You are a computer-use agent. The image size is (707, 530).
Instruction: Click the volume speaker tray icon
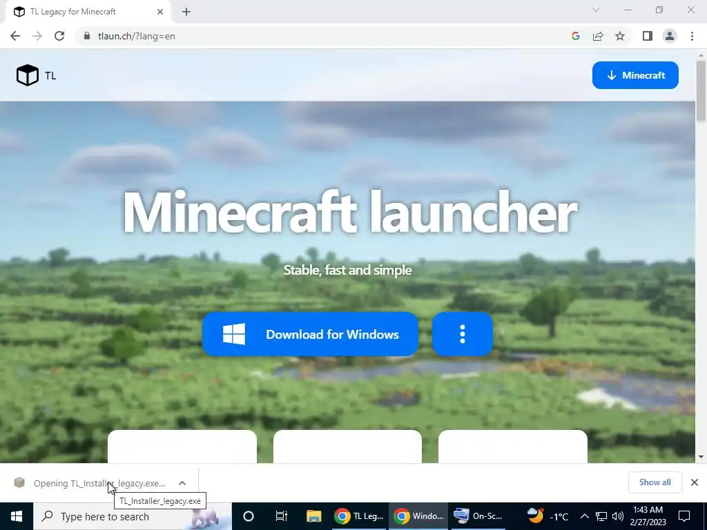pyautogui.click(x=618, y=516)
